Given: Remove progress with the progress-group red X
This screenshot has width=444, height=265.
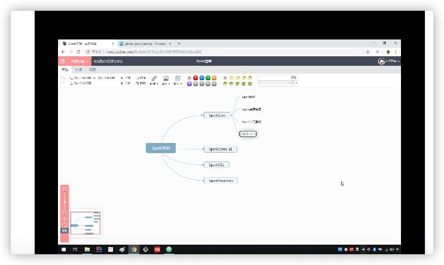Looking at the screenshot, I should tap(225, 78).
